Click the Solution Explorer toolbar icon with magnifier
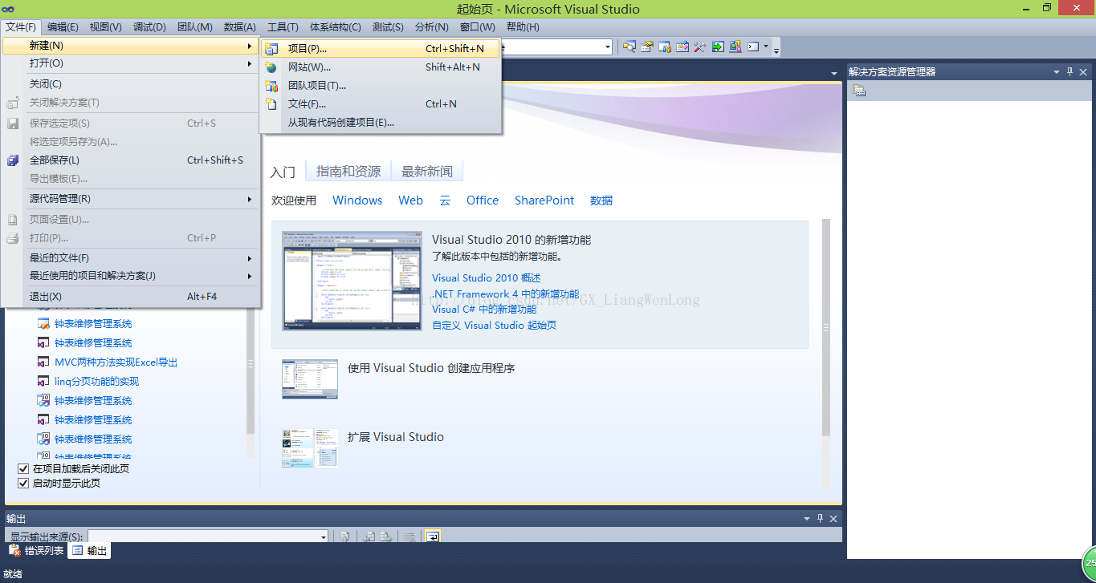1096x583 pixels. coord(629,47)
